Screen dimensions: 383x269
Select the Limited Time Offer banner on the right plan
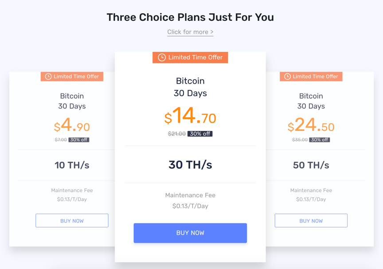pos(311,77)
